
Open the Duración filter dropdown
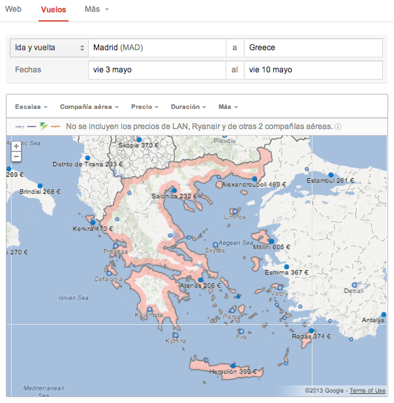click(x=188, y=106)
